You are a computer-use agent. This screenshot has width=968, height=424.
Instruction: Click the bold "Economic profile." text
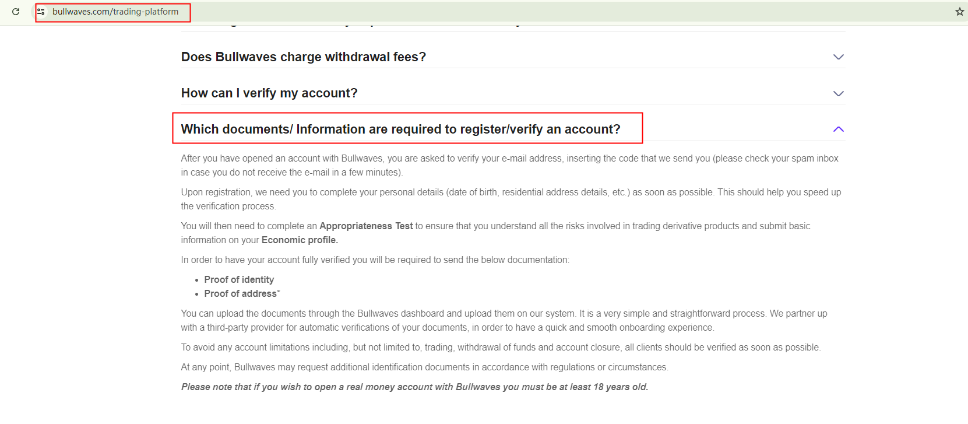[300, 240]
